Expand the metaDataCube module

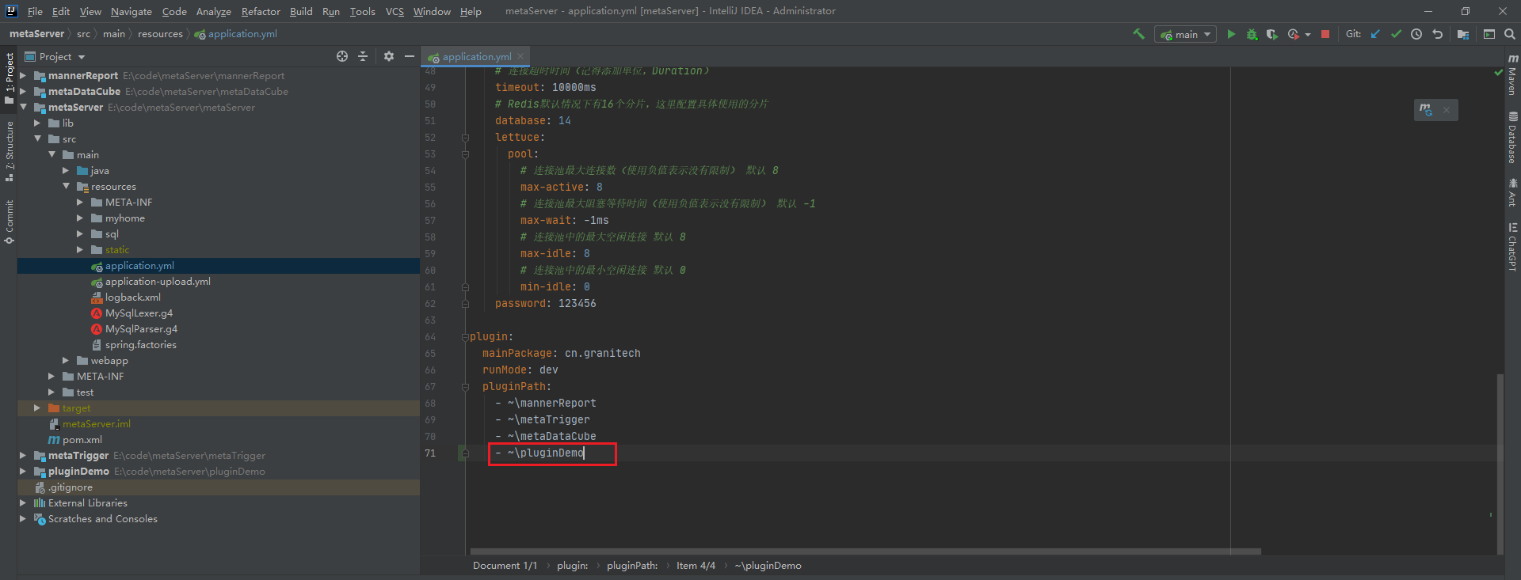click(23, 92)
